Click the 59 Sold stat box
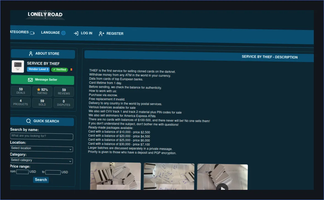 pos(42,103)
